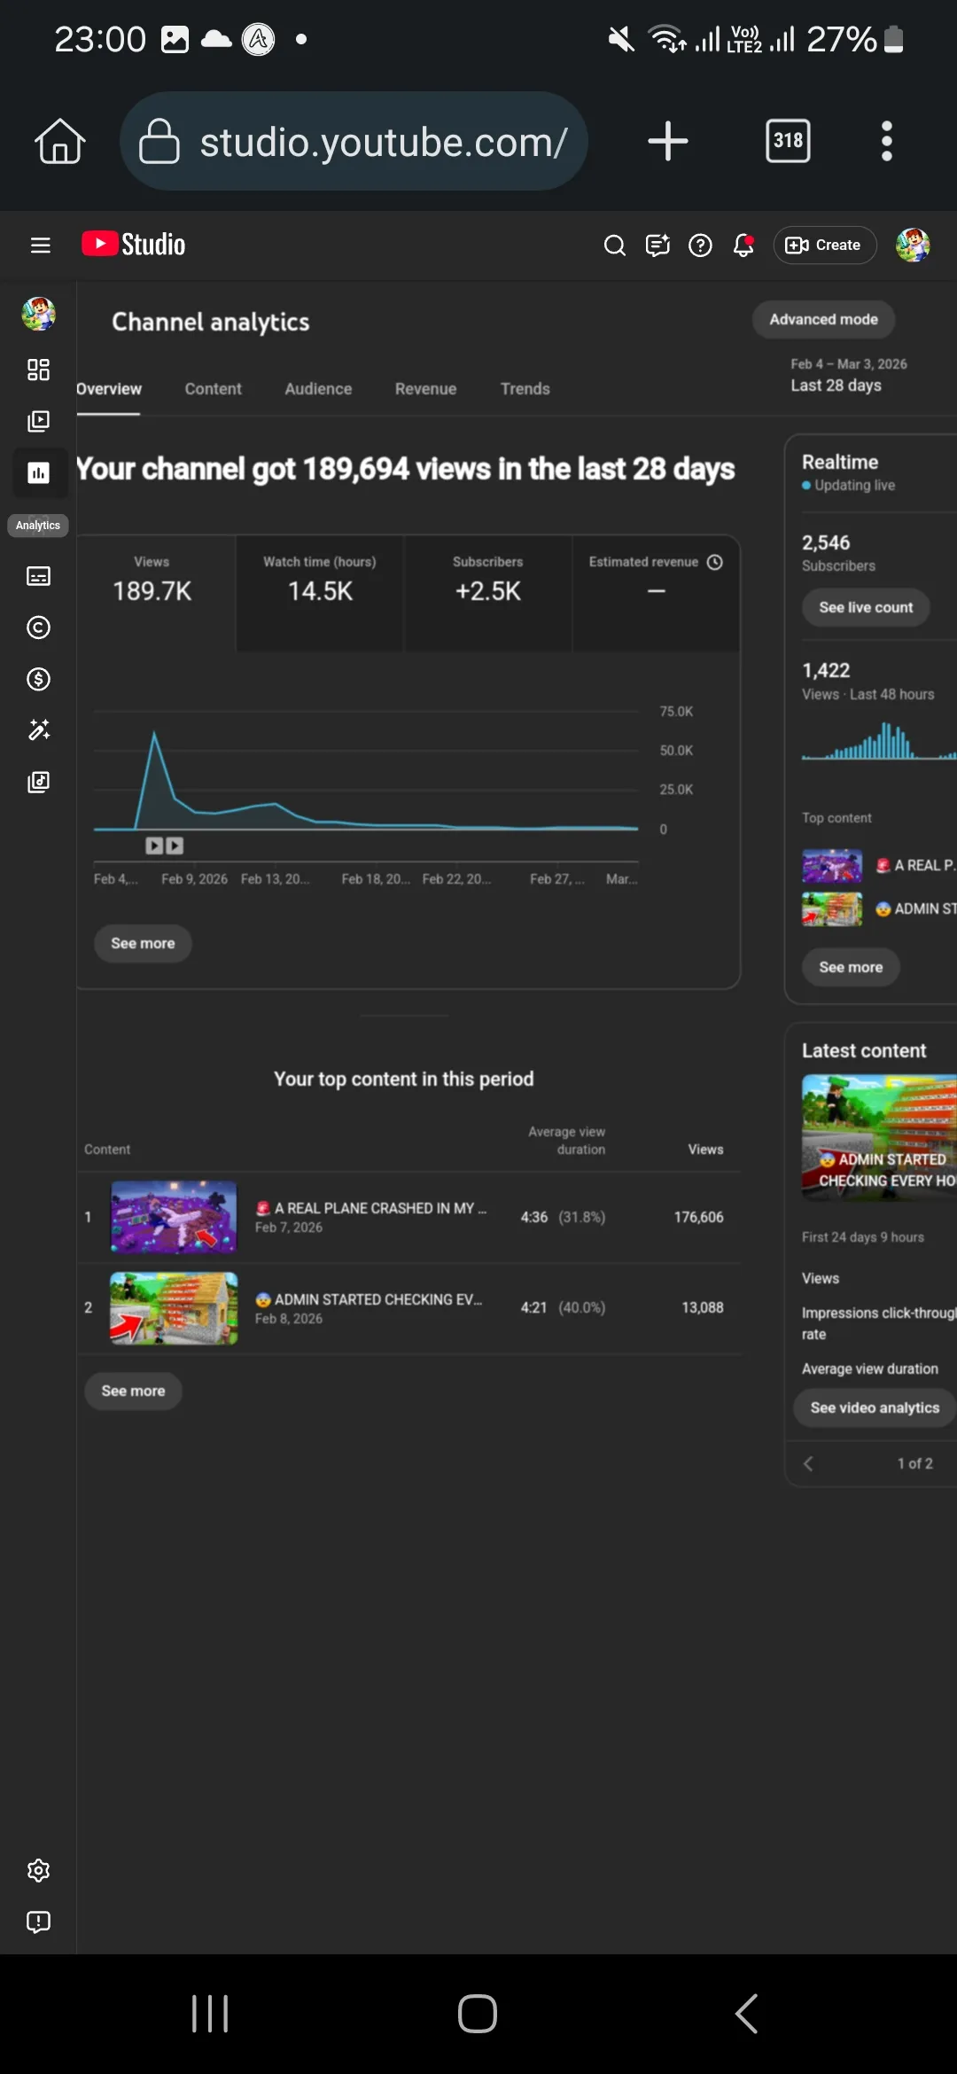Image resolution: width=957 pixels, height=2074 pixels.
Task: Open the Studio search icon
Action: click(x=614, y=246)
